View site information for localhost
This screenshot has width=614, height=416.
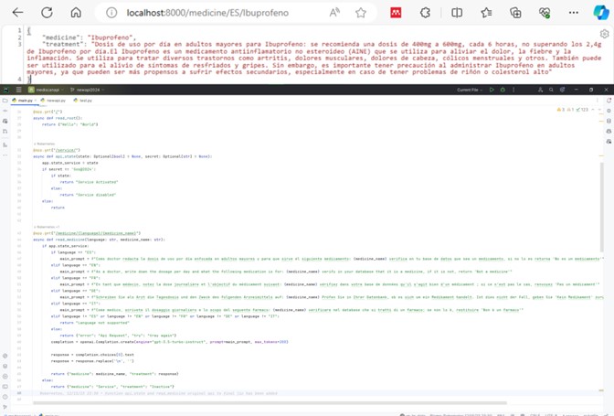(111, 13)
